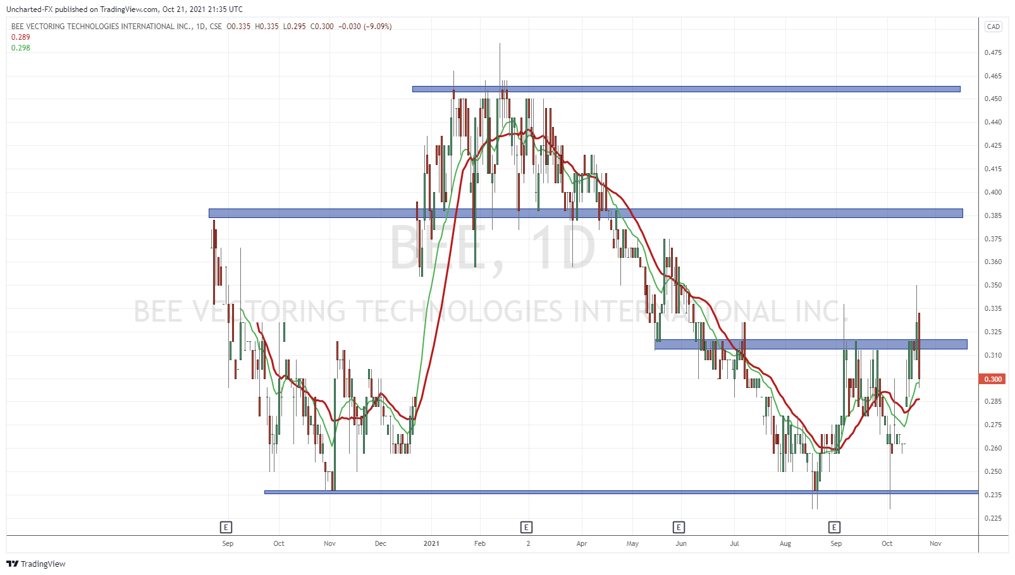Viewport: 1015px width, 575px height.
Task: Click the Aug label on the time axis
Action: click(785, 543)
